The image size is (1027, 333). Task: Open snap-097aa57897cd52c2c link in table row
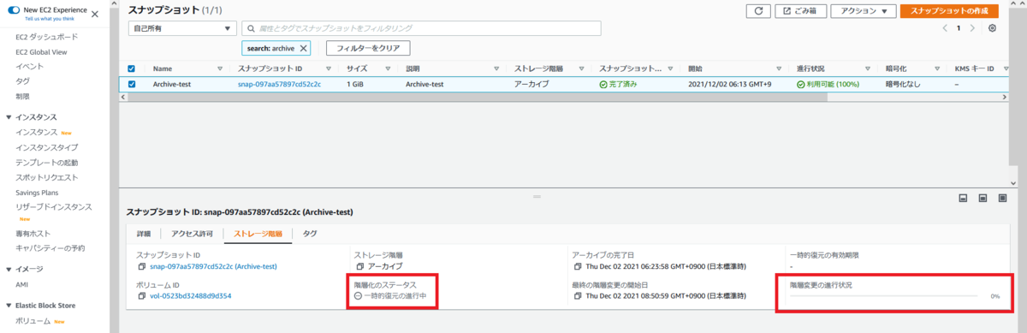(x=279, y=84)
